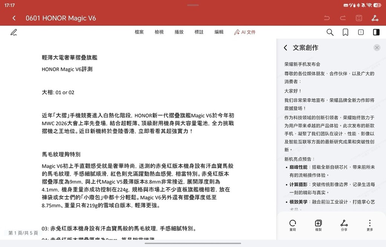The image size is (386, 247).
Task: Click the AI panel line 荣耀新手机发布会
Action: click(302, 64)
